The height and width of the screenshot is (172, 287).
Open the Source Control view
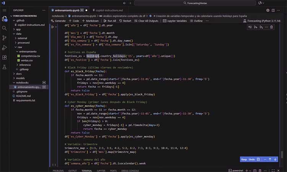[x=5, y=38]
